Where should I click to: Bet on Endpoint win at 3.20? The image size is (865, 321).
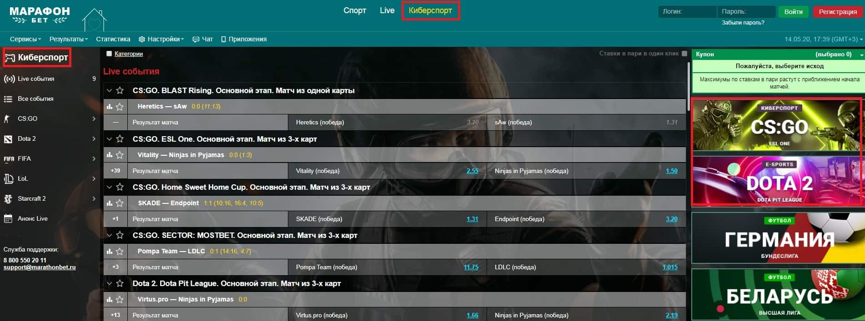click(x=671, y=219)
